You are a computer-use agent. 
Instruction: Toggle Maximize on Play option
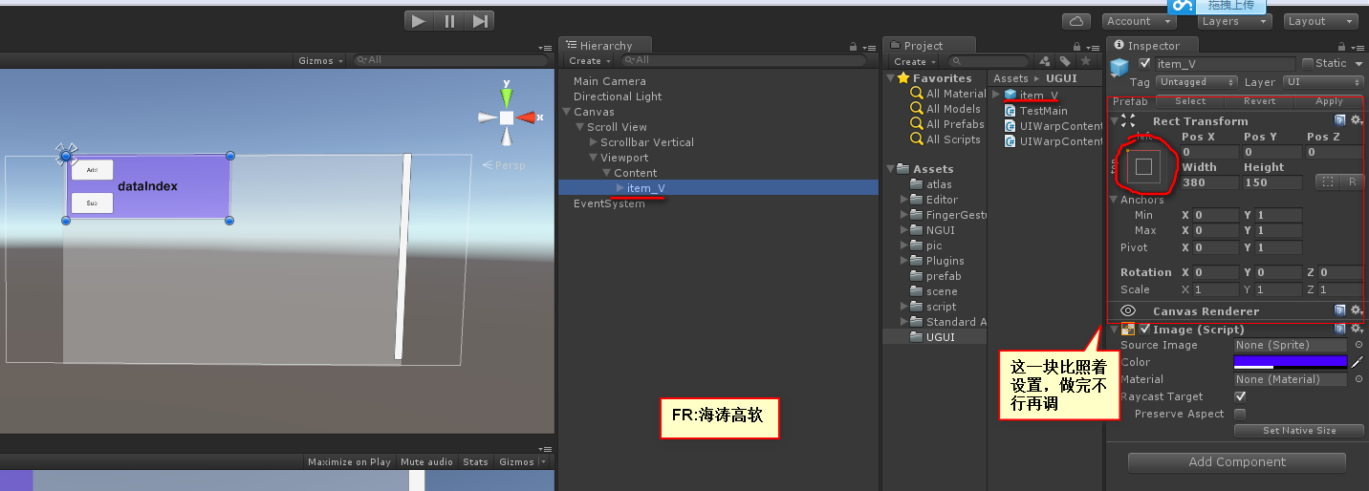tap(349, 461)
